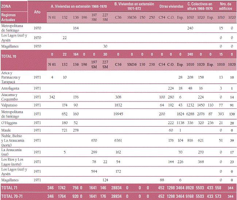
Task: Select the Año column header
Action: click(37, 12)
